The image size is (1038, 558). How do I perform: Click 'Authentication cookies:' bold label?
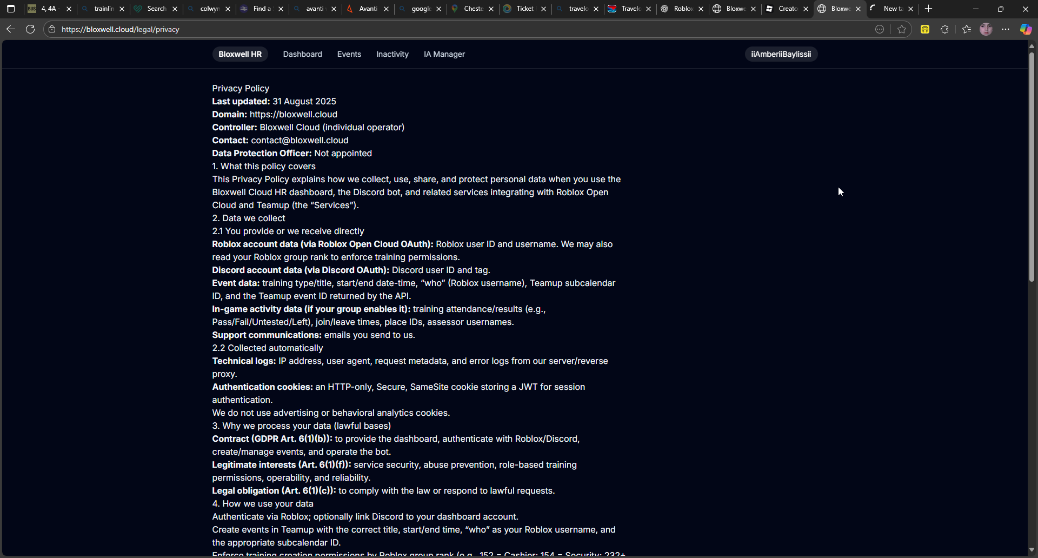[x=262, y=387]
